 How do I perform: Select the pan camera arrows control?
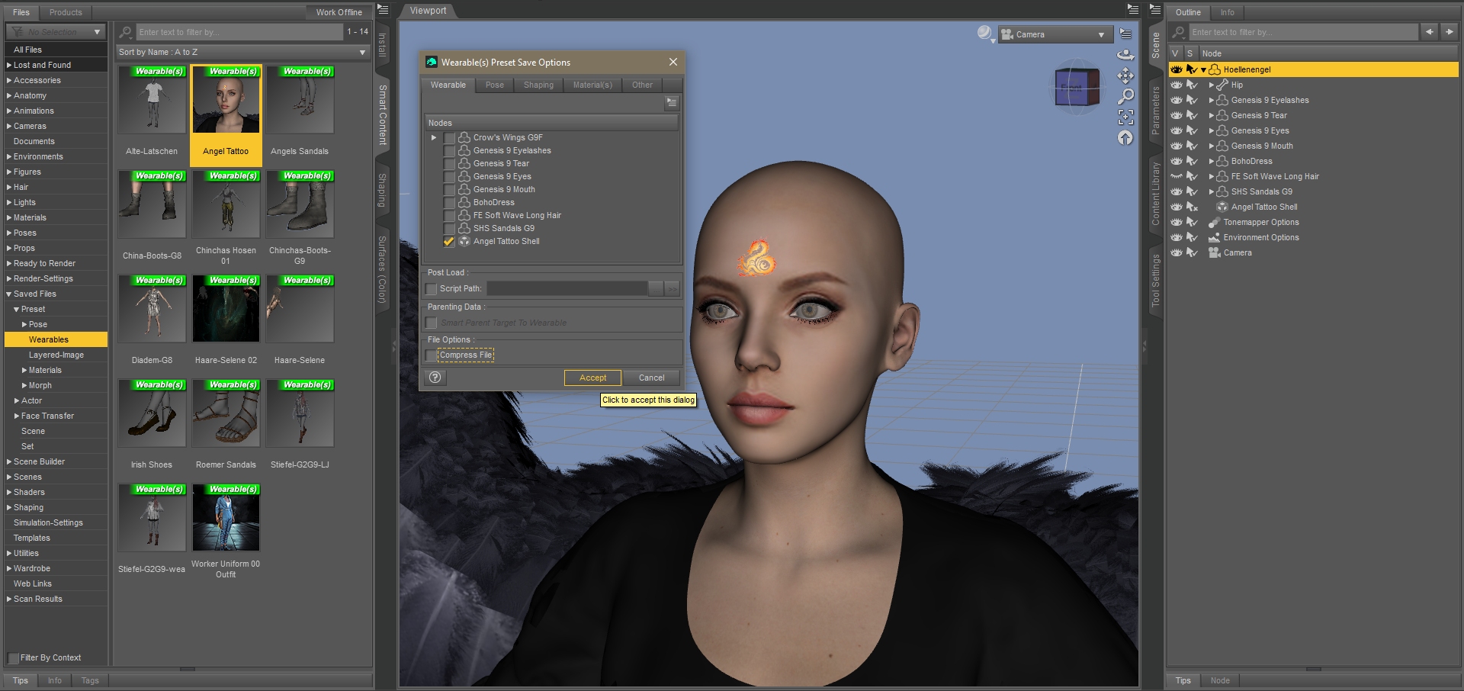point(1125,76)
